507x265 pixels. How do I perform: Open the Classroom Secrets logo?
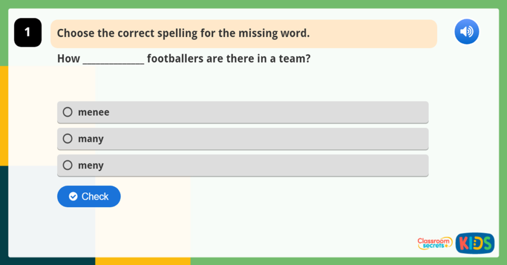tap(435, 243)
